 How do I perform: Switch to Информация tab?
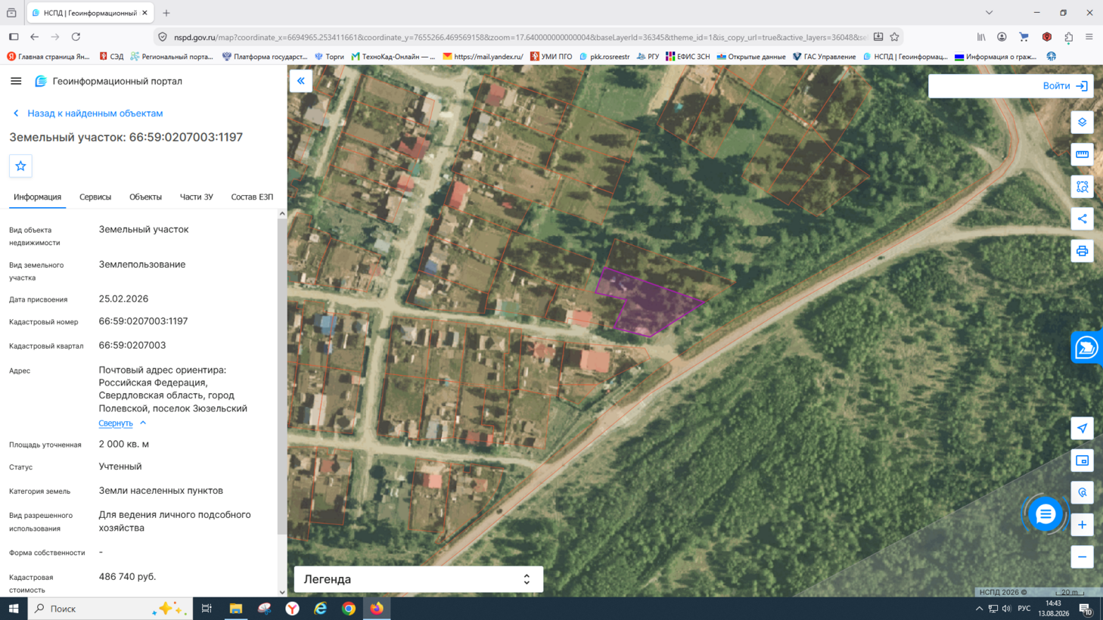click(37, 197)
